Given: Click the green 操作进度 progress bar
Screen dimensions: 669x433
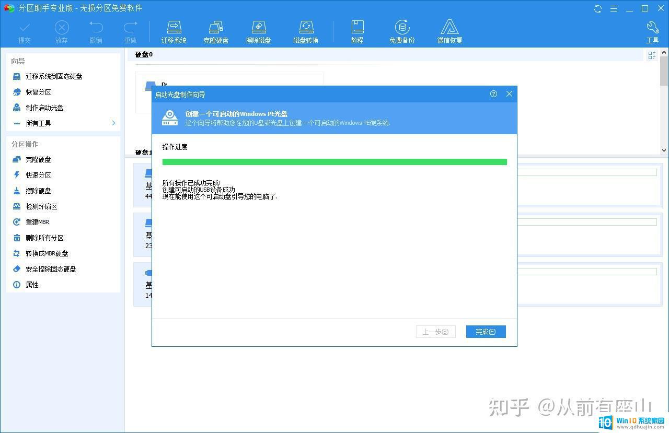Looking at the screenshot, I should [334, 162].
